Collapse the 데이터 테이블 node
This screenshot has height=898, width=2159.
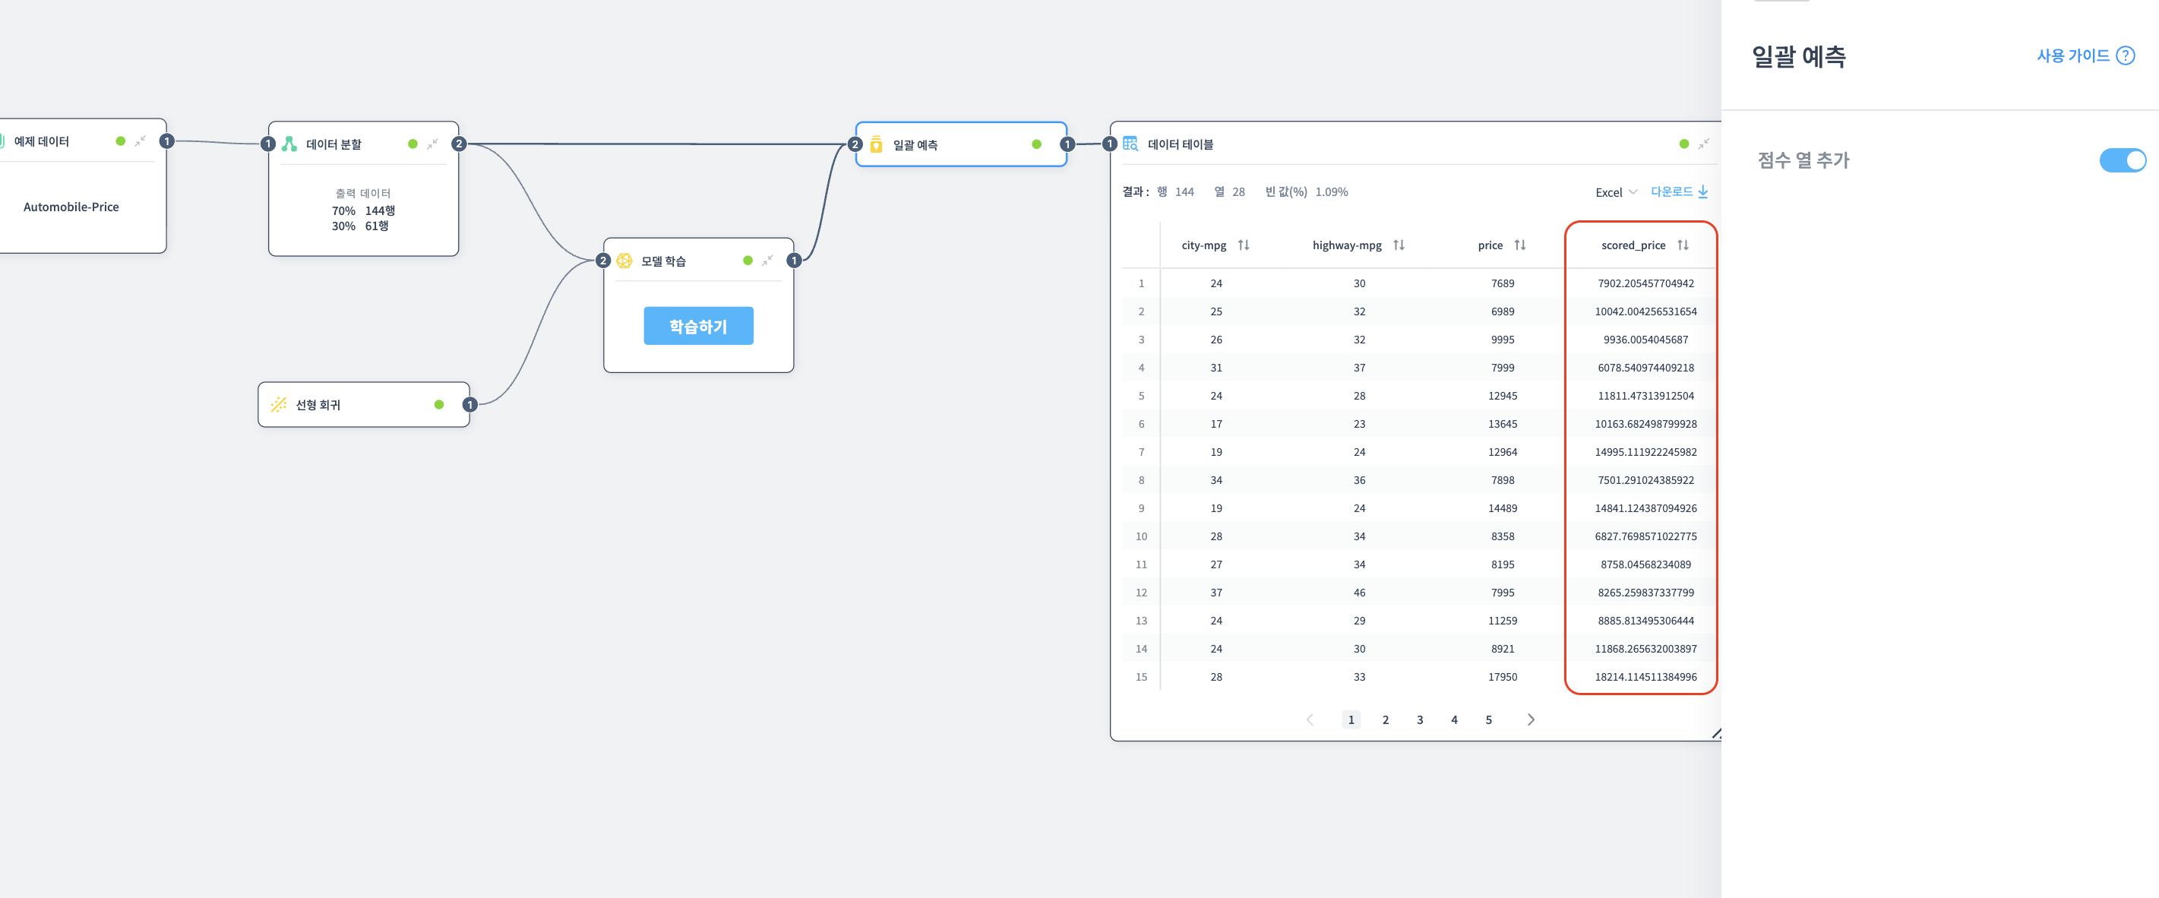pos(1703,144)
